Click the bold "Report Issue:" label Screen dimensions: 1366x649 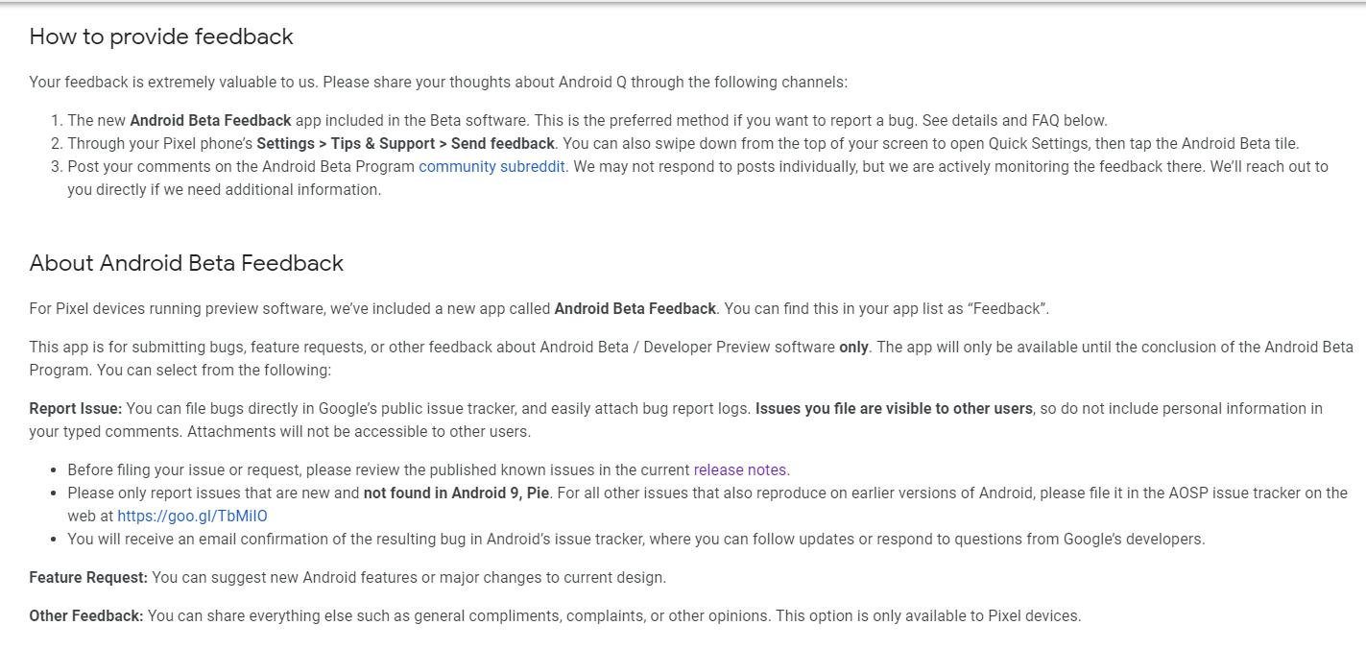pos(76,408)
